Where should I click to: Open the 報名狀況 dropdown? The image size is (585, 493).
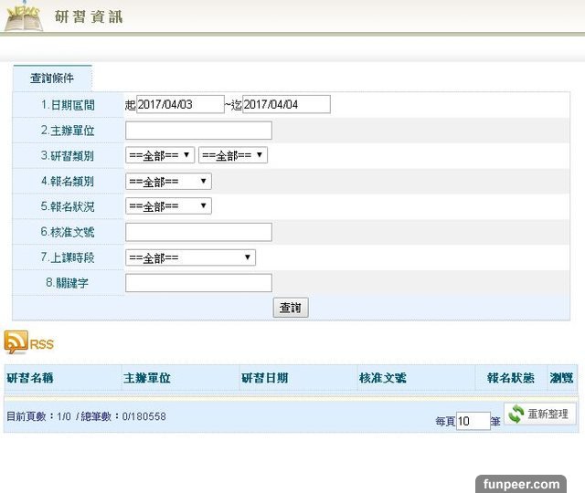click(168, 206)
